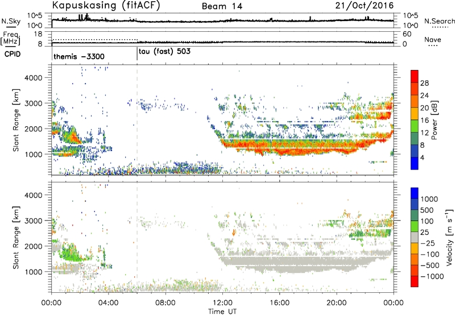This screenshot has height=315, width=455.
Task: Click the 'Power [dB]' colorbar label
Action: pyautogui.click(x=434, y=120)
